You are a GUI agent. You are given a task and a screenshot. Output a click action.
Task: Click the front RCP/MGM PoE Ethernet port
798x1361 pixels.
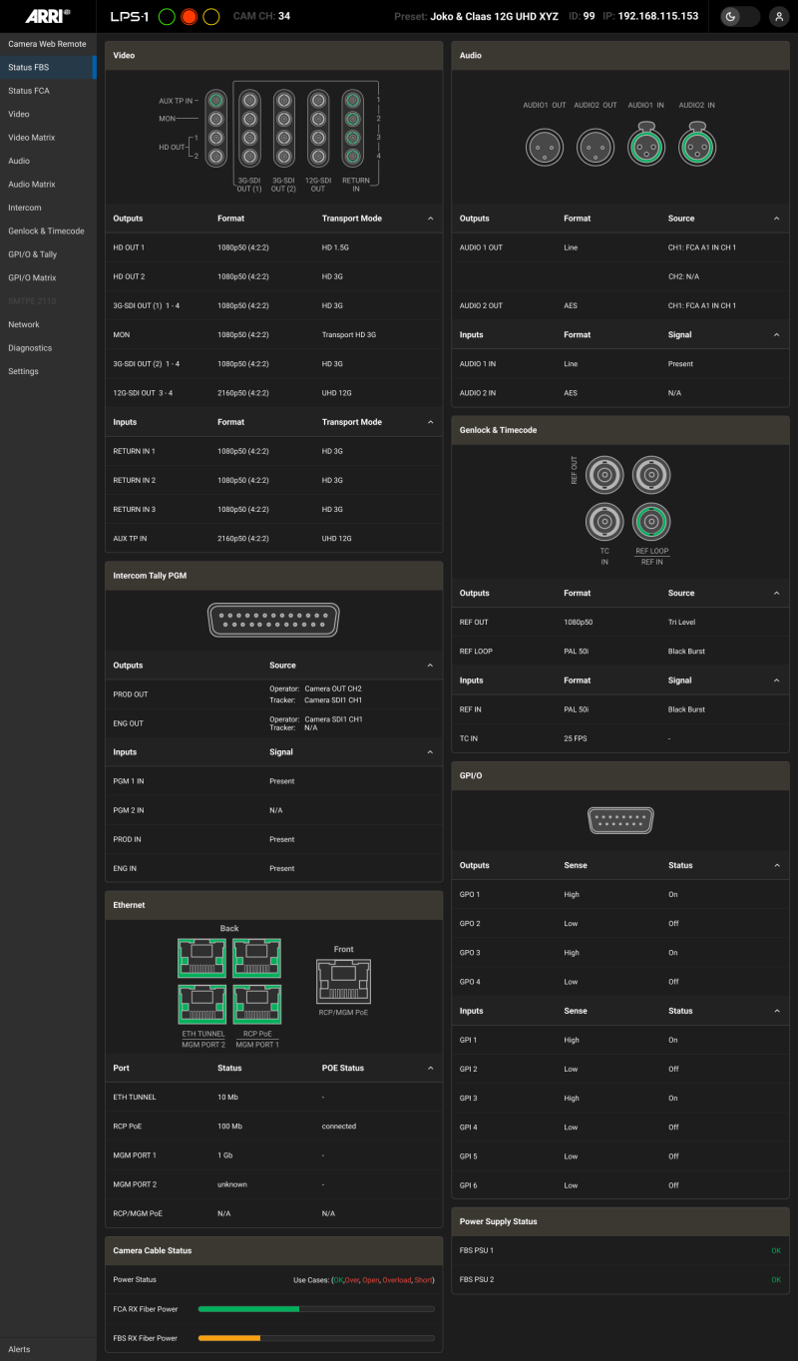coord(343,981)
